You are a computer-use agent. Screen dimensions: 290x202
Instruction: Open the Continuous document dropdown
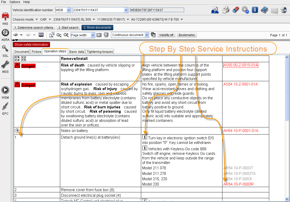(x=147, y=35)
